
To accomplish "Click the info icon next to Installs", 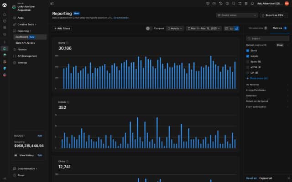I will coord(68,102).
